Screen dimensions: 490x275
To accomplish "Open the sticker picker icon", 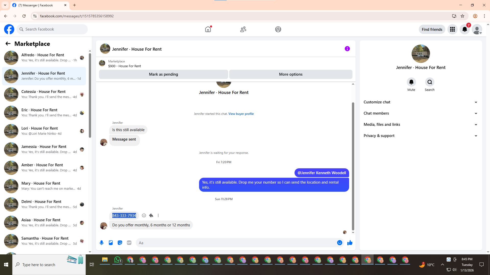I will tap(120, 243).
